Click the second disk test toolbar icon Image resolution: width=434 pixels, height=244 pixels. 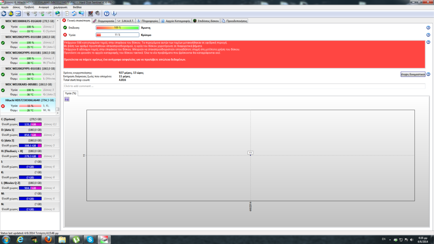click(x=34, y=14)
